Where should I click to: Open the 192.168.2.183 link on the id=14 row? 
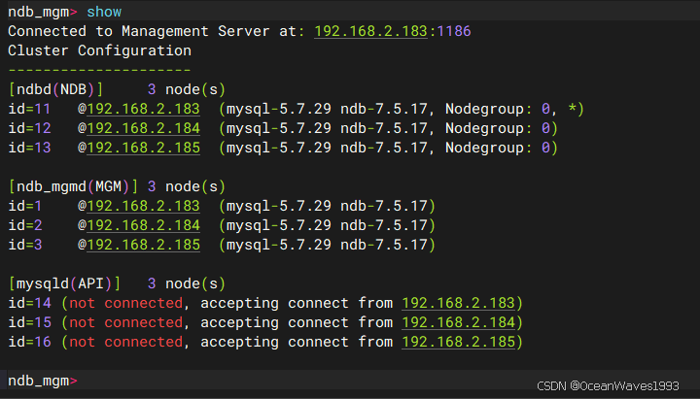459,303
